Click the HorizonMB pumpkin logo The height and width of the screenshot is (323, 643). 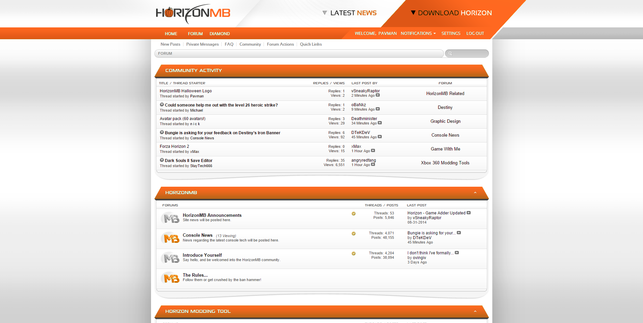[x=193, y=14]
